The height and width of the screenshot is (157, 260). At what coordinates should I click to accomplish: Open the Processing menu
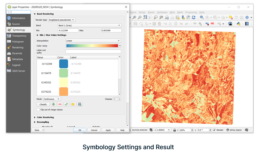191,12
